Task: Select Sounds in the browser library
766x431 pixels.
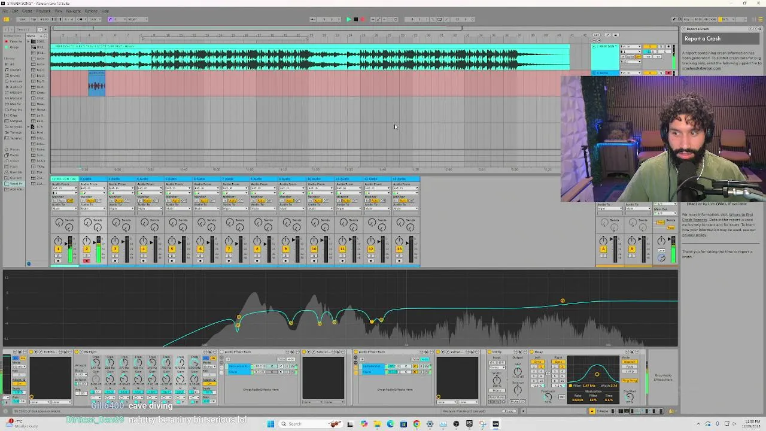Action: click(14, 70)
